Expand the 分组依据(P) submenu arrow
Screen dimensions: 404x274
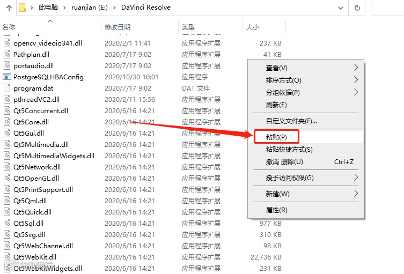pyautogui.click(x=356, y=92)
